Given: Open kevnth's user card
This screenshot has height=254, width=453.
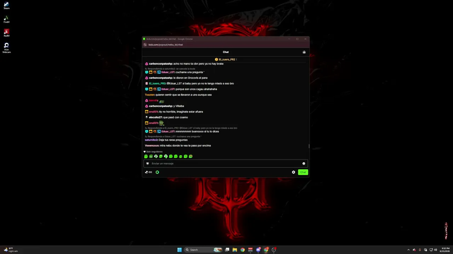Looking at the screenshot, I should (153, 101).
